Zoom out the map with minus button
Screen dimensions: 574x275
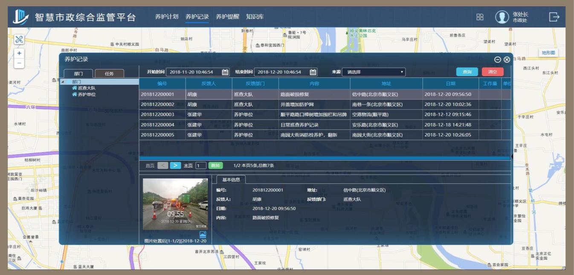tap(19, 63)
